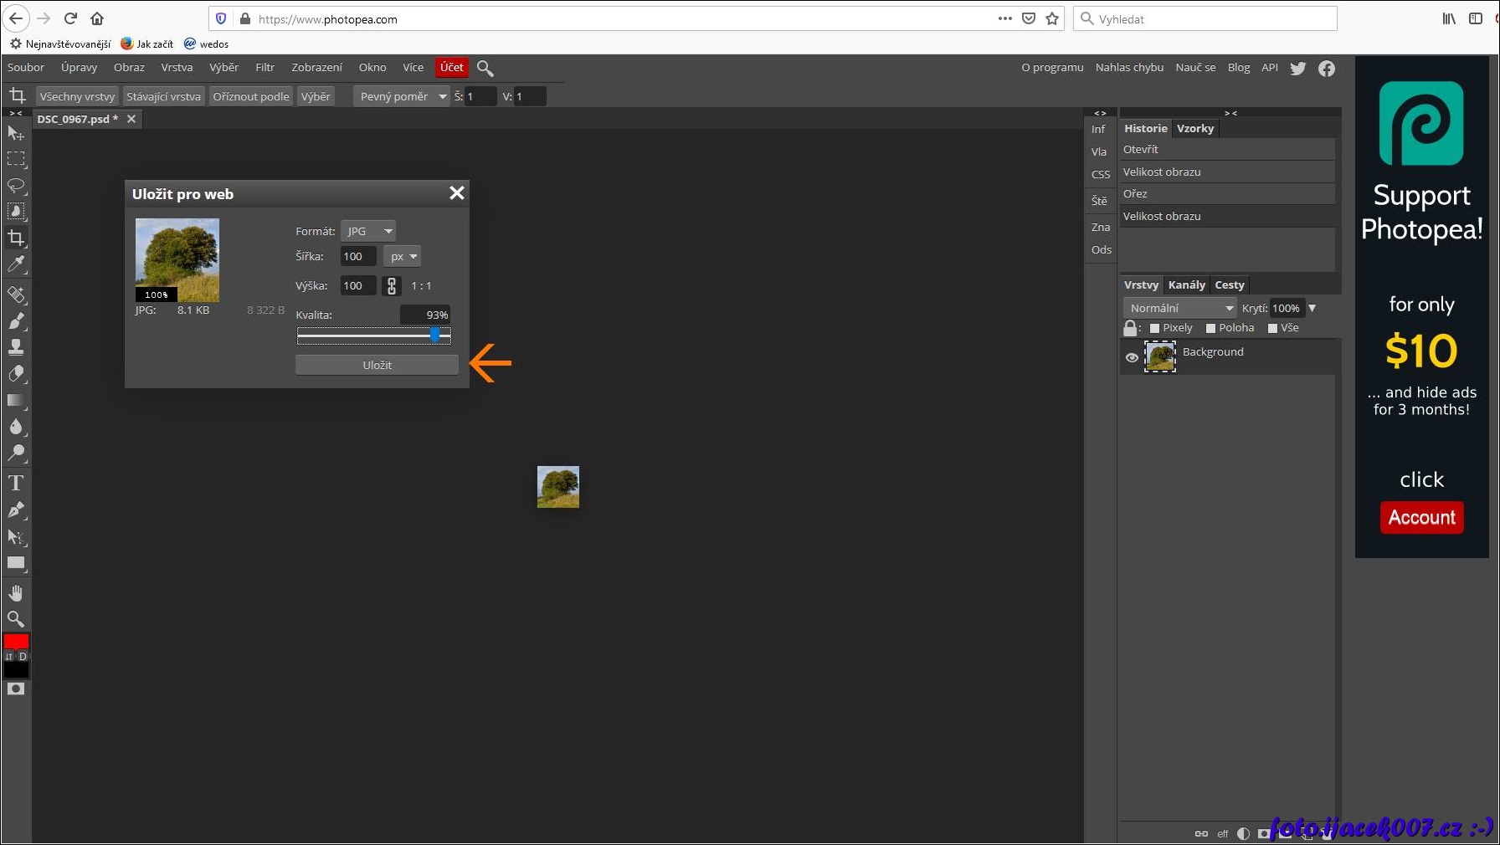
Task: Click the red Account button
Action: pyautogui.click(x=1421, y=517)
